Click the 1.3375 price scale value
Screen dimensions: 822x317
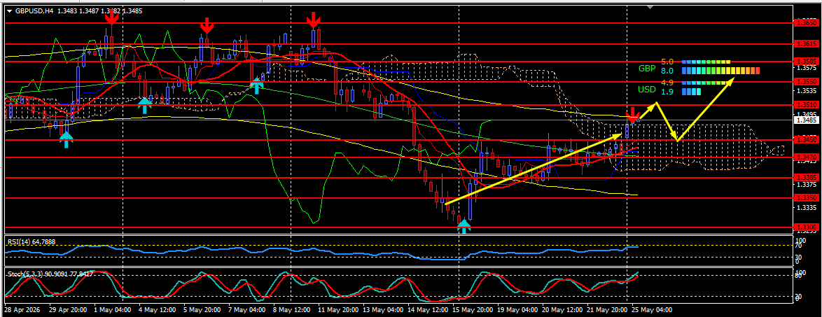pos(807,185)
